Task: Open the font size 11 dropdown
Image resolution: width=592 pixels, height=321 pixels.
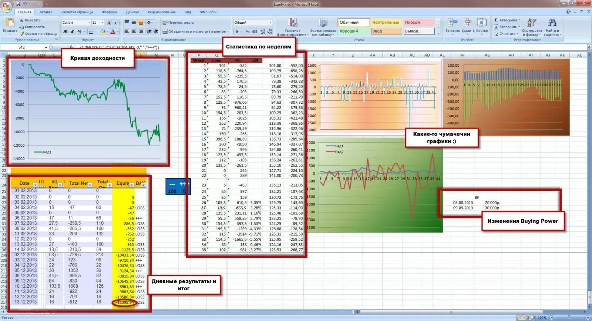Action: pyautogui.click(x=102, y=23)
